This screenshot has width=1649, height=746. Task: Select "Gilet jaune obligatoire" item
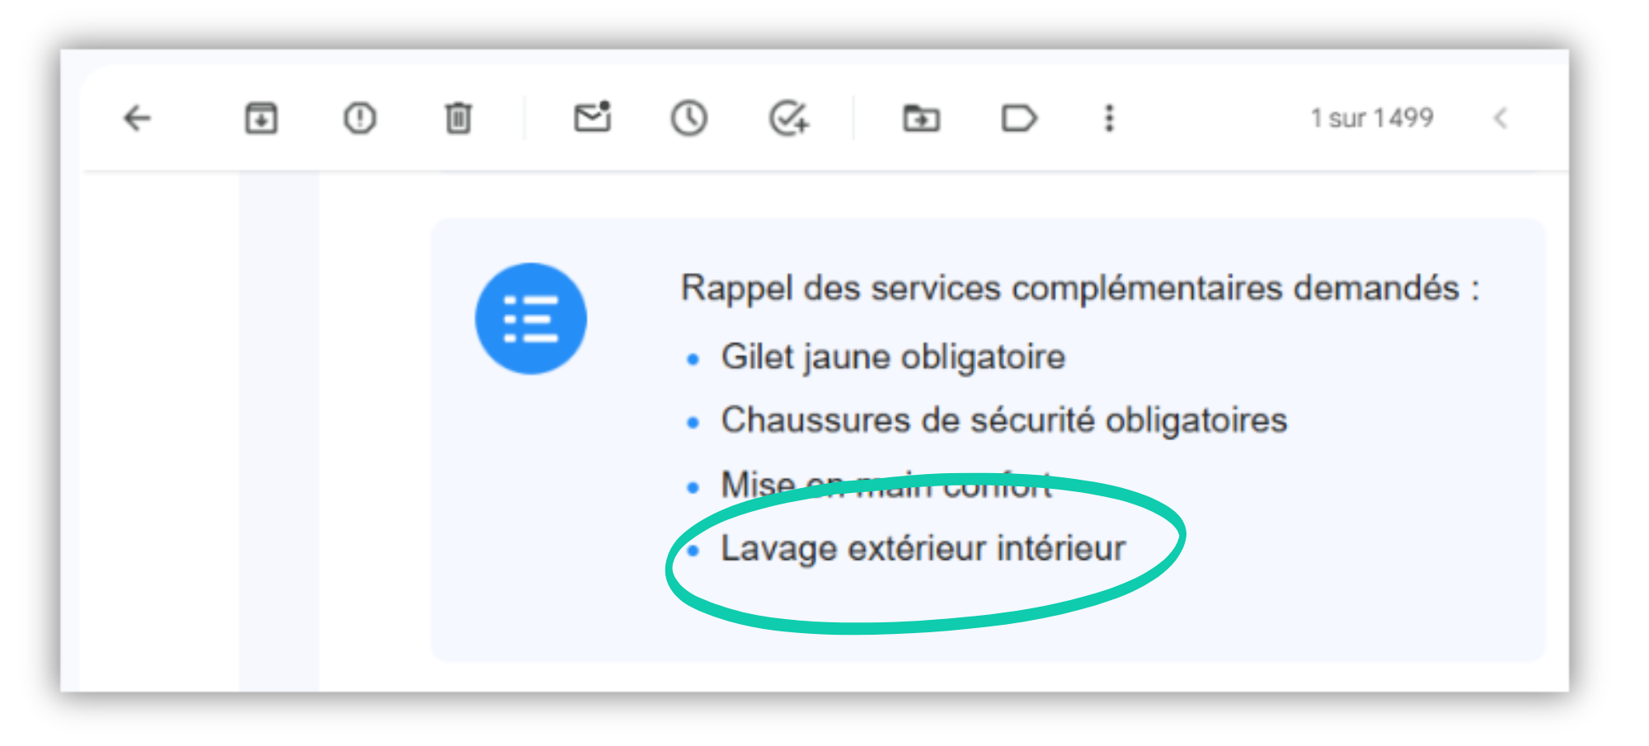pyautogui.click(x=893, y=358)
